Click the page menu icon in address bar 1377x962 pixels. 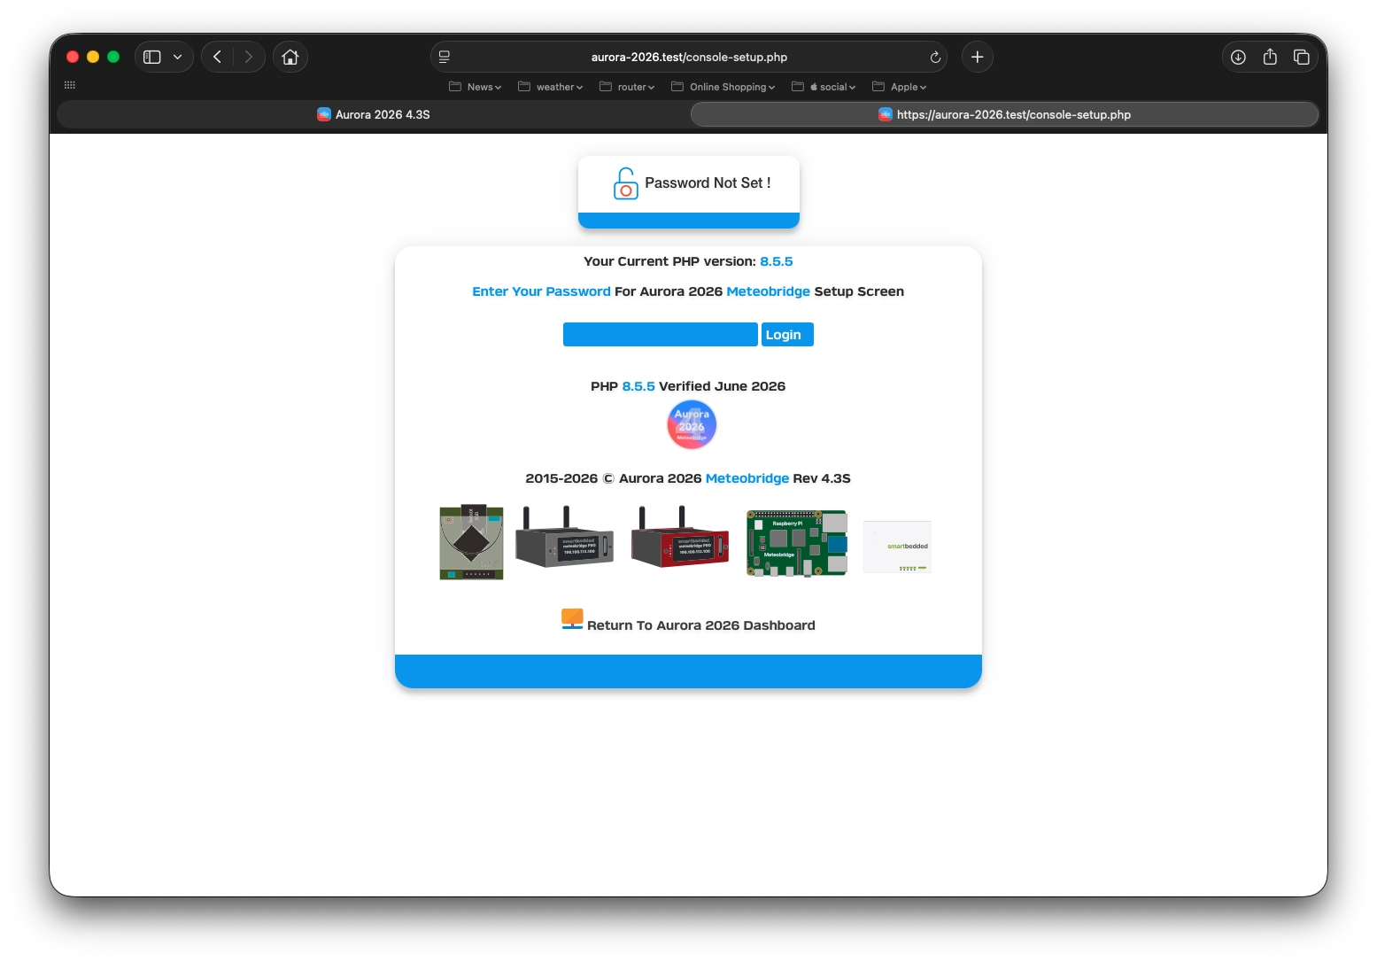[445, 57]
